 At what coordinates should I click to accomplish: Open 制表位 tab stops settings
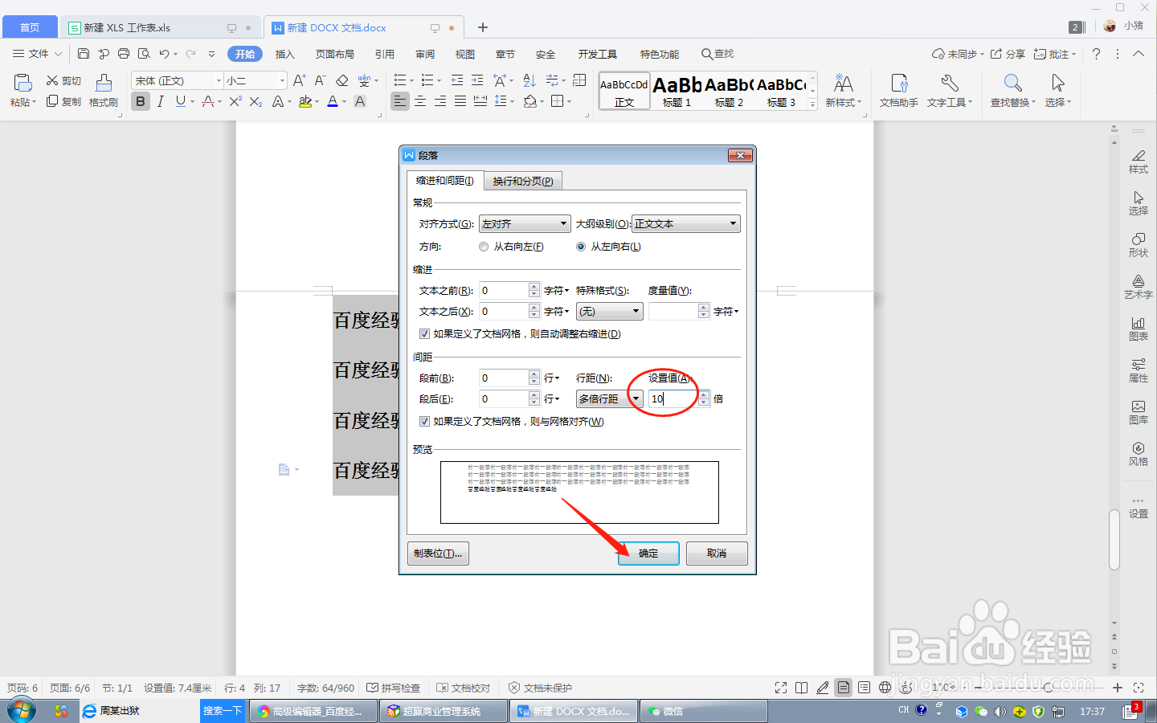pos(438,553)
